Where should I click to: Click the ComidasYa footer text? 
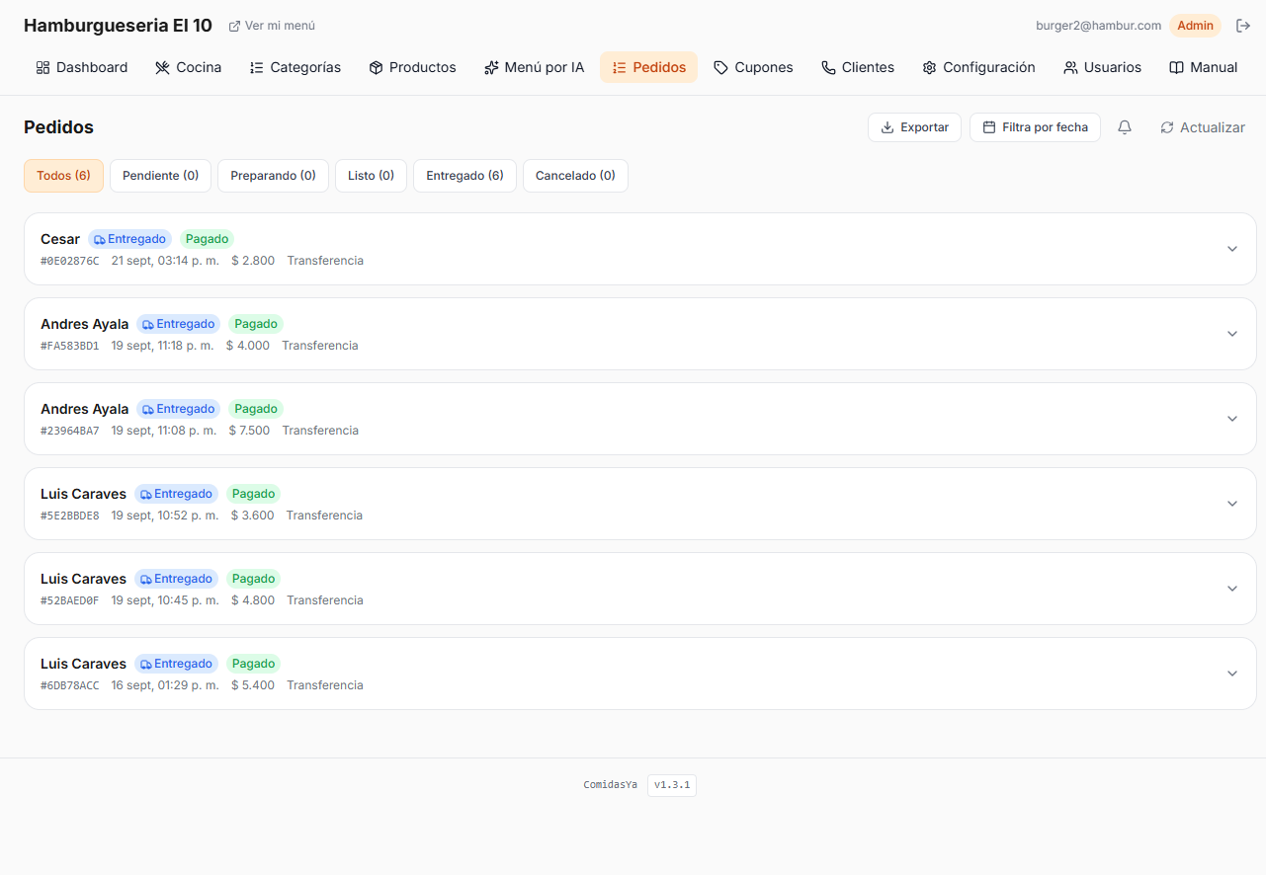pos(610,785)
